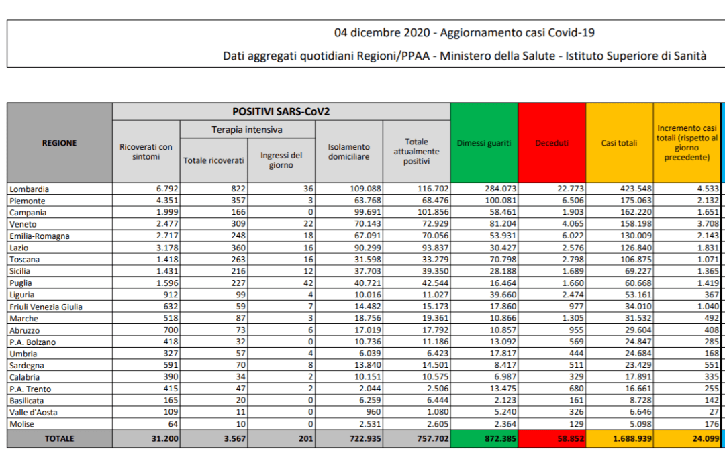
Task: Select the Puglia row label
Action: 21,283
